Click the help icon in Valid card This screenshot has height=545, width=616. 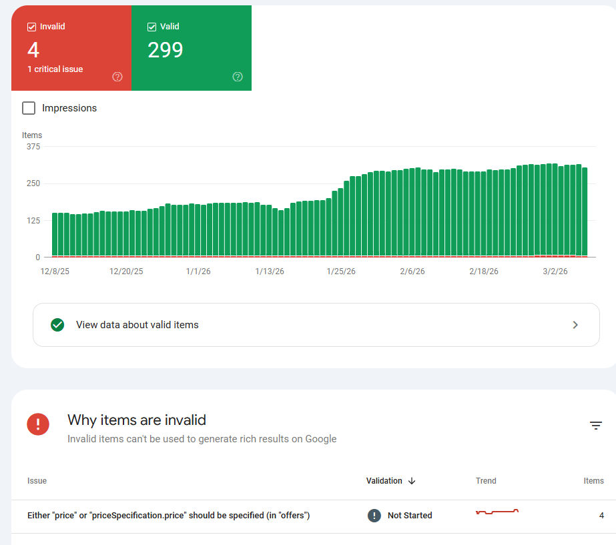pyautogui.click(x=238, y=77)
